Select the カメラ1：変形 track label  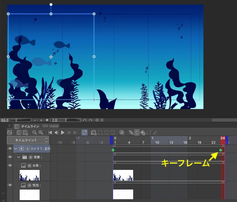[40, 149]
